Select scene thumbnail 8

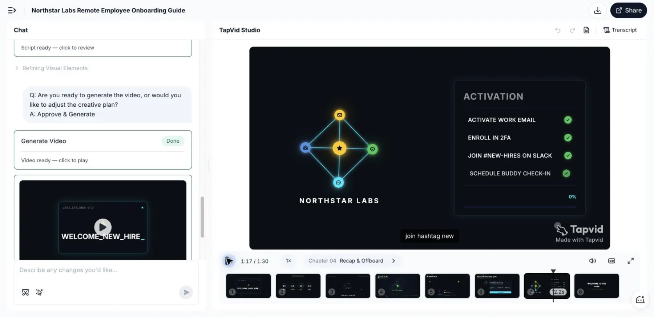click(597, 286)
